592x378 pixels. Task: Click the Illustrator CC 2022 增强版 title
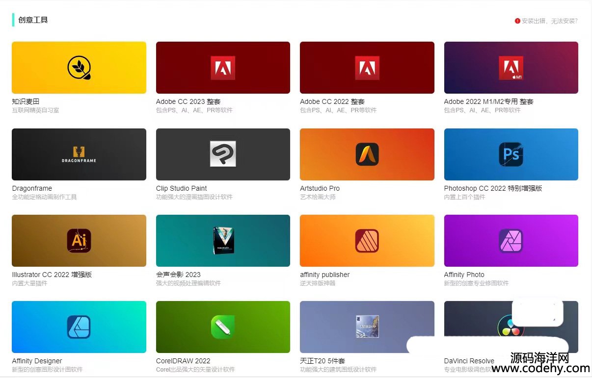(x=52, y=275)
